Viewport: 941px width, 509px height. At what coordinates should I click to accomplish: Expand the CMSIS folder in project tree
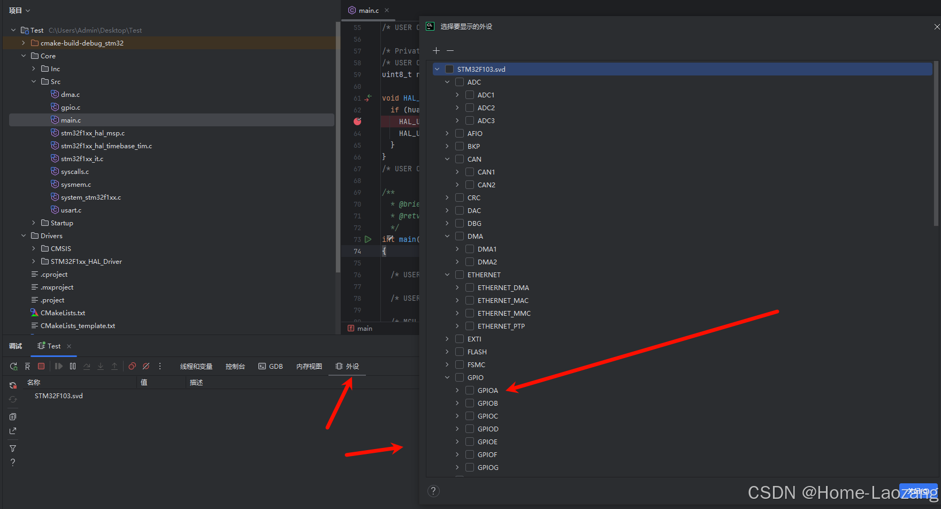tap(33, 248)
